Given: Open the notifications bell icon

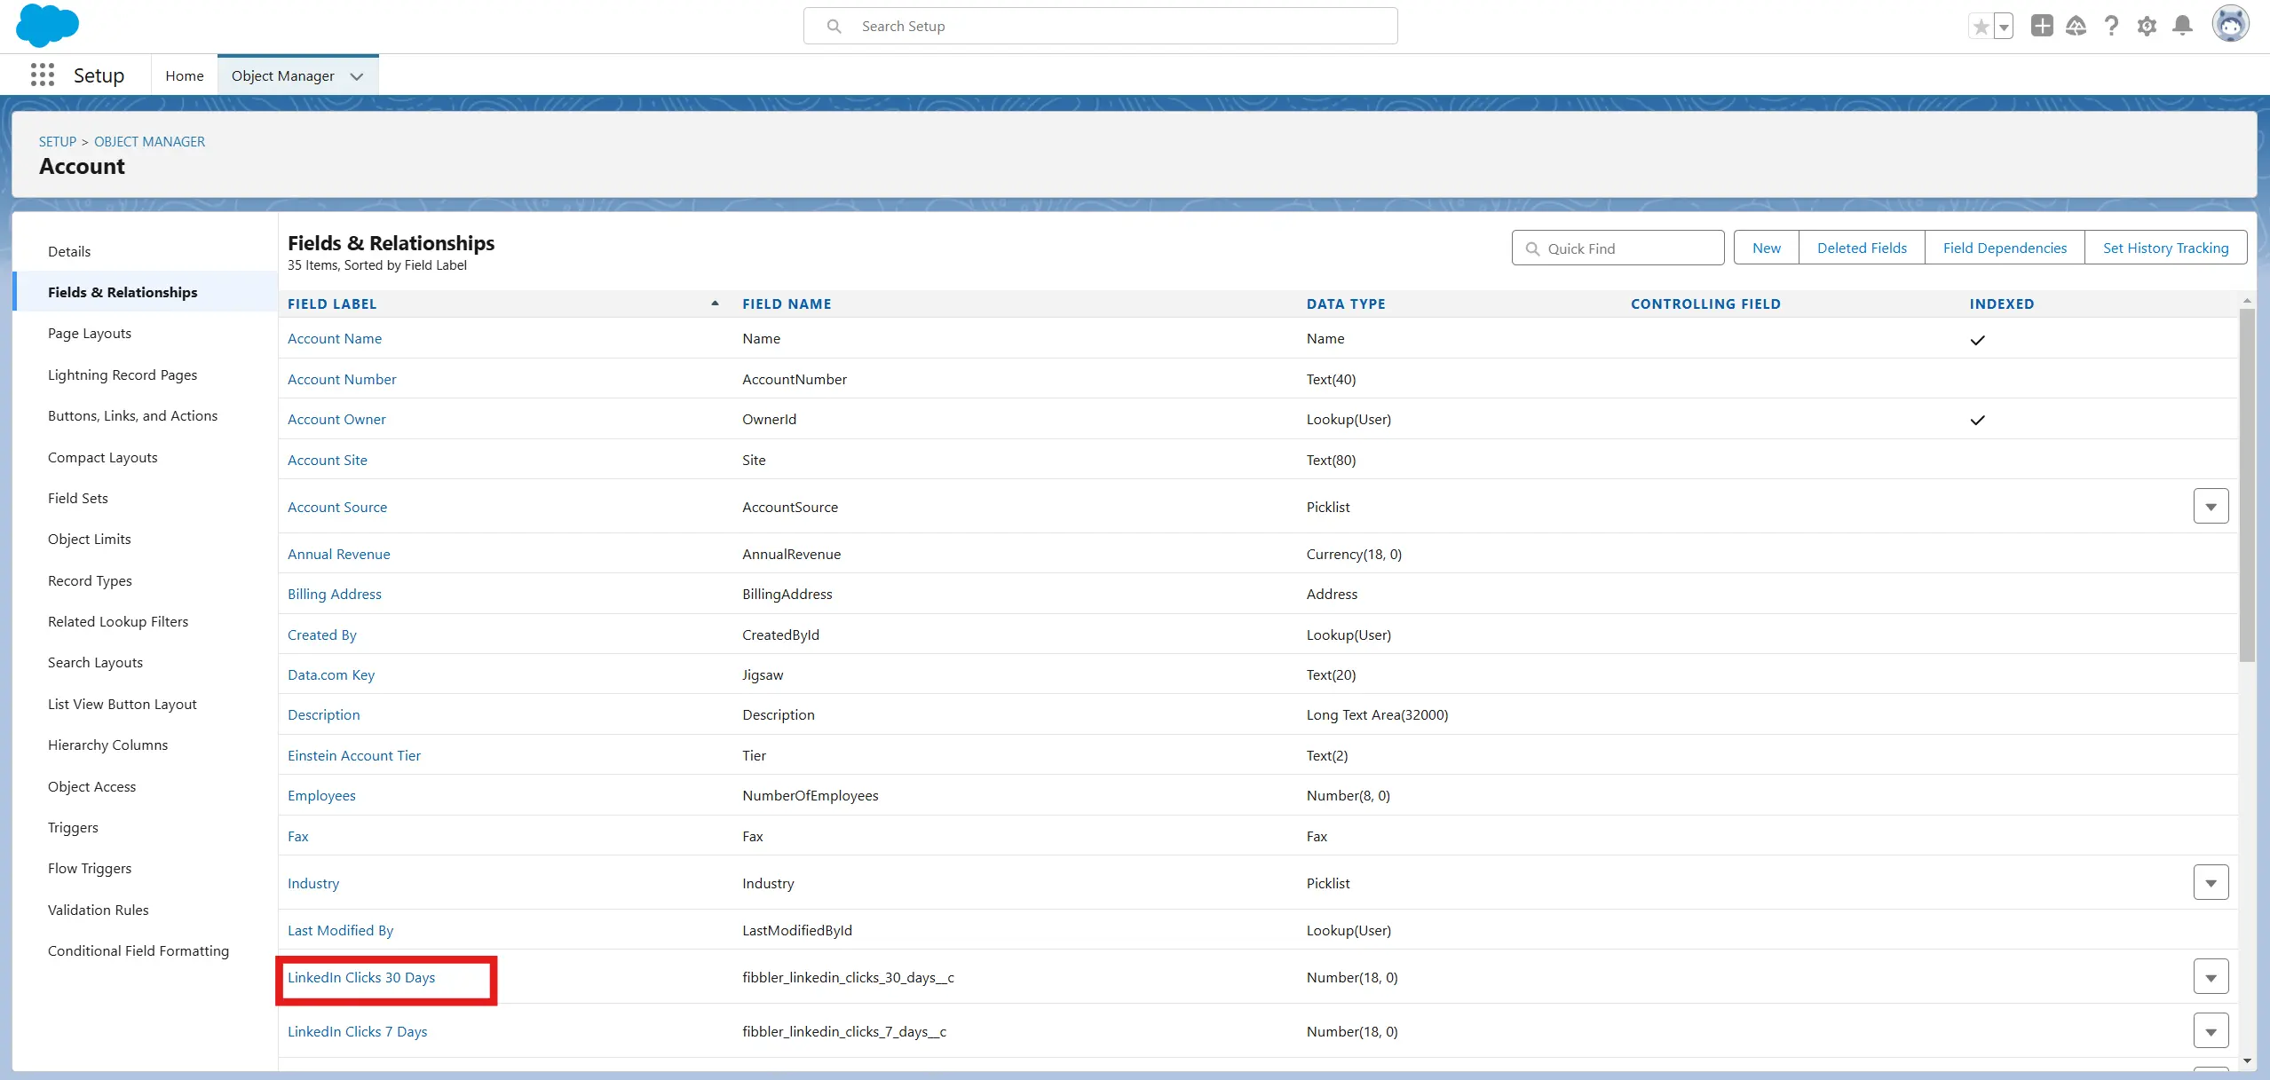Looking at the screenshot, I should coord(2182,26).
